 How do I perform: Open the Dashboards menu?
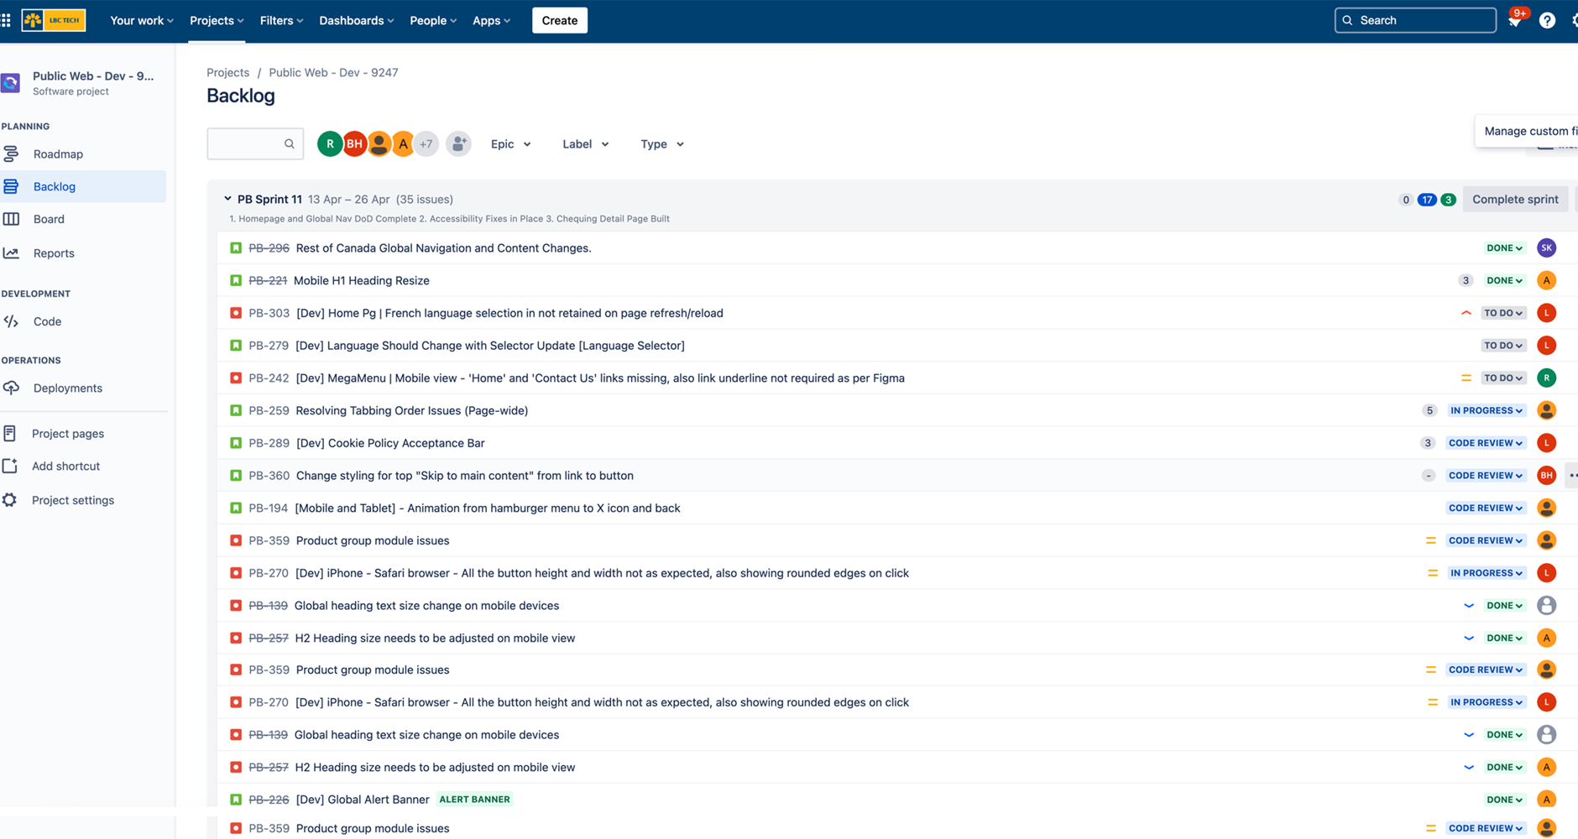click(356, 20)
